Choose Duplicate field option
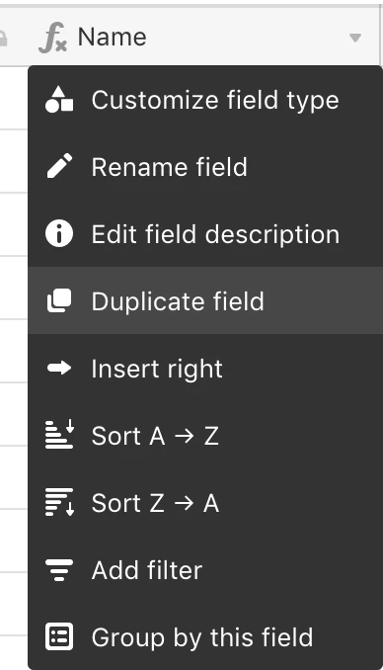 coord(205,300)
